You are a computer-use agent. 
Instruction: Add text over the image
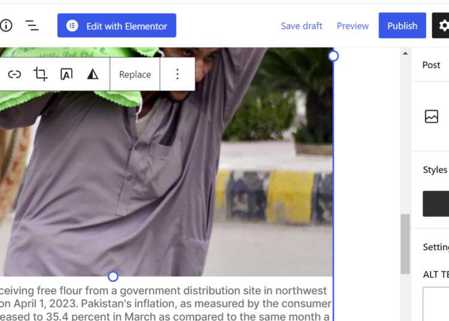[66, 74]
